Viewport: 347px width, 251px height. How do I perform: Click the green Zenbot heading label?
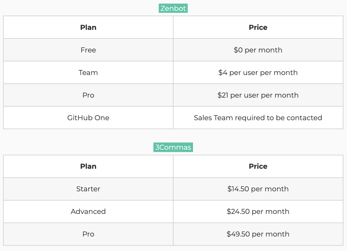click(173, 8)
